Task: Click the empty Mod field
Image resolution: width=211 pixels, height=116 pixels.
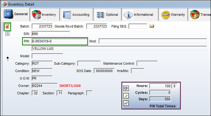Action: point(153,41)
